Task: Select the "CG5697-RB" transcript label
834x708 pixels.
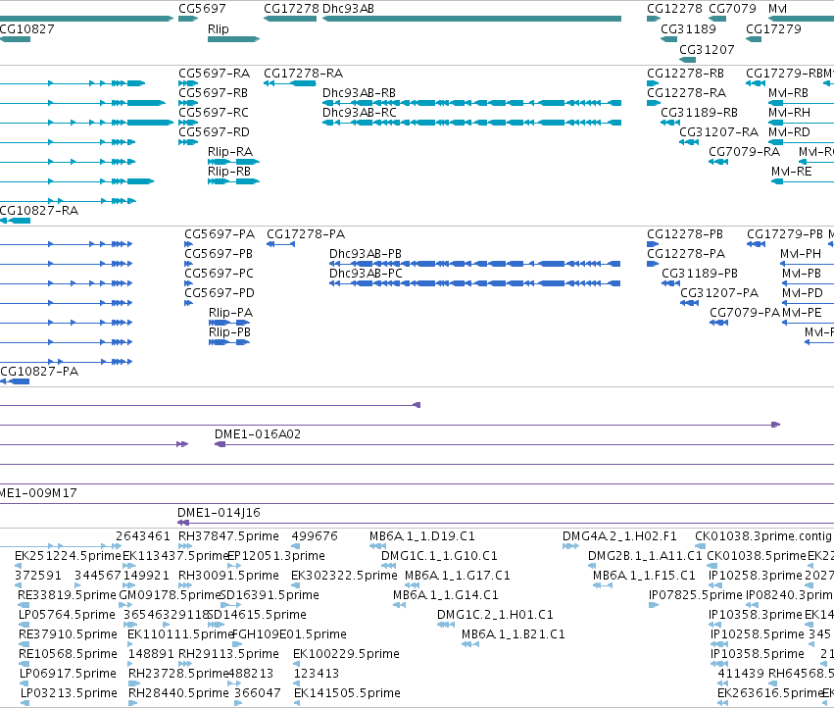Action: [x=213, y=92]
